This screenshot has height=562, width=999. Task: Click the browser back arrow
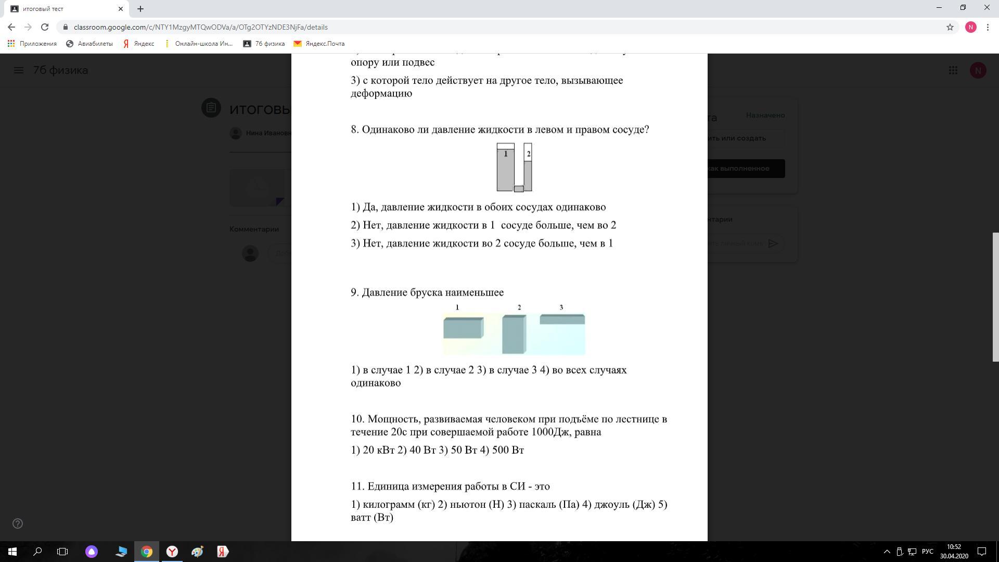[x=11, y=27]
